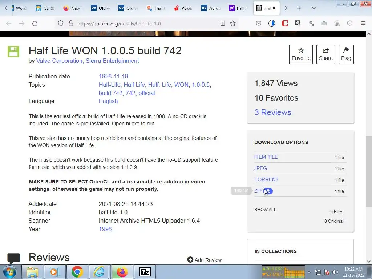Open the 3 Reviews link
The width and height of the screenshot is (372, 279).
point(272,112)
